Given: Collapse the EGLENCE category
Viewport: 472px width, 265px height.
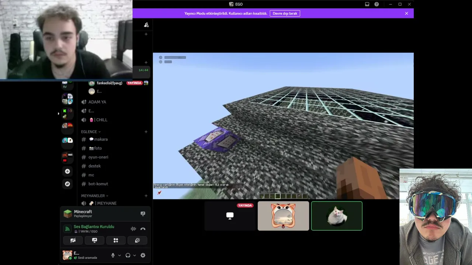Looking at the screenshot, I should pyautogui.click(x=91, y=132).
